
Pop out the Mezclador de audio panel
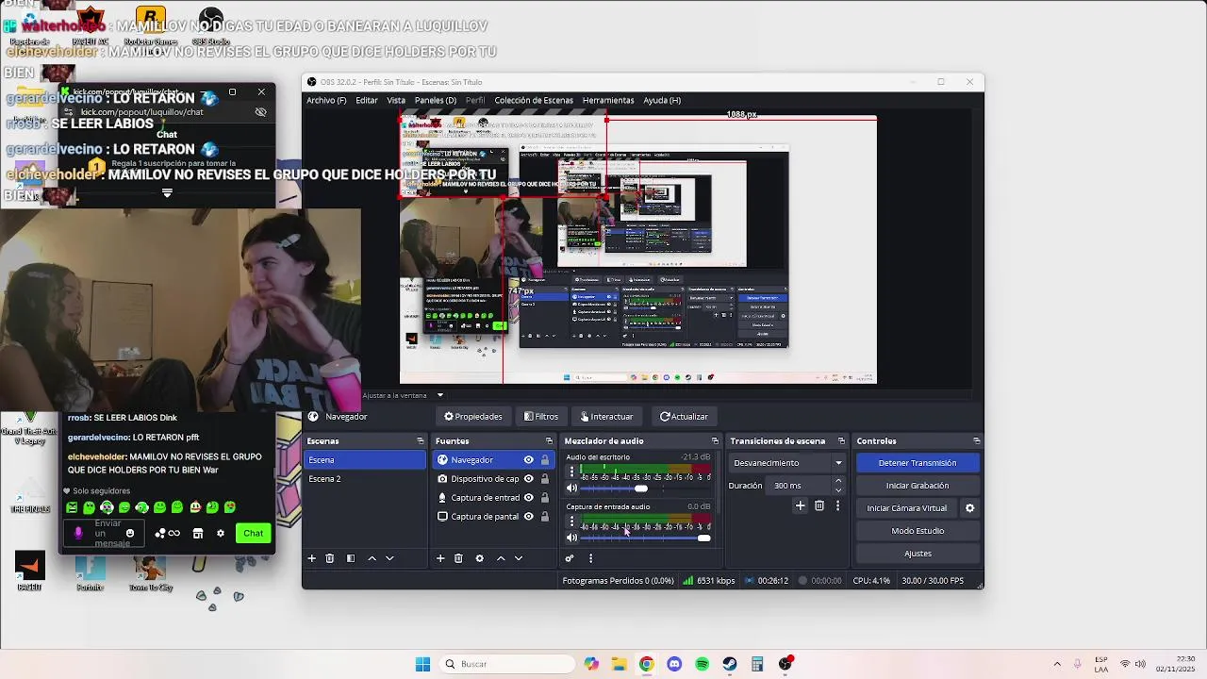pyautogui.click(x=715, y=441)
